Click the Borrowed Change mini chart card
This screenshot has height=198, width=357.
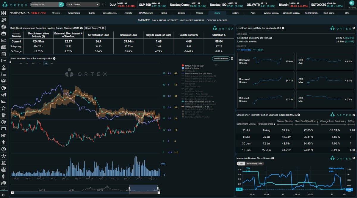coord(266,62)
